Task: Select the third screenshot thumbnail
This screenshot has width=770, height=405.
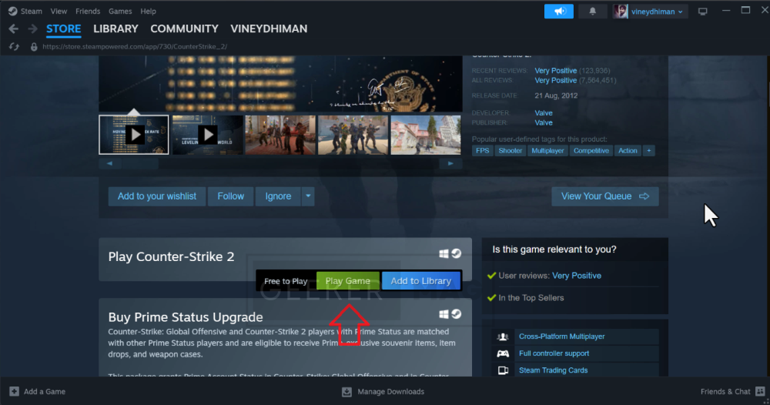Action: tap(280, 135)
